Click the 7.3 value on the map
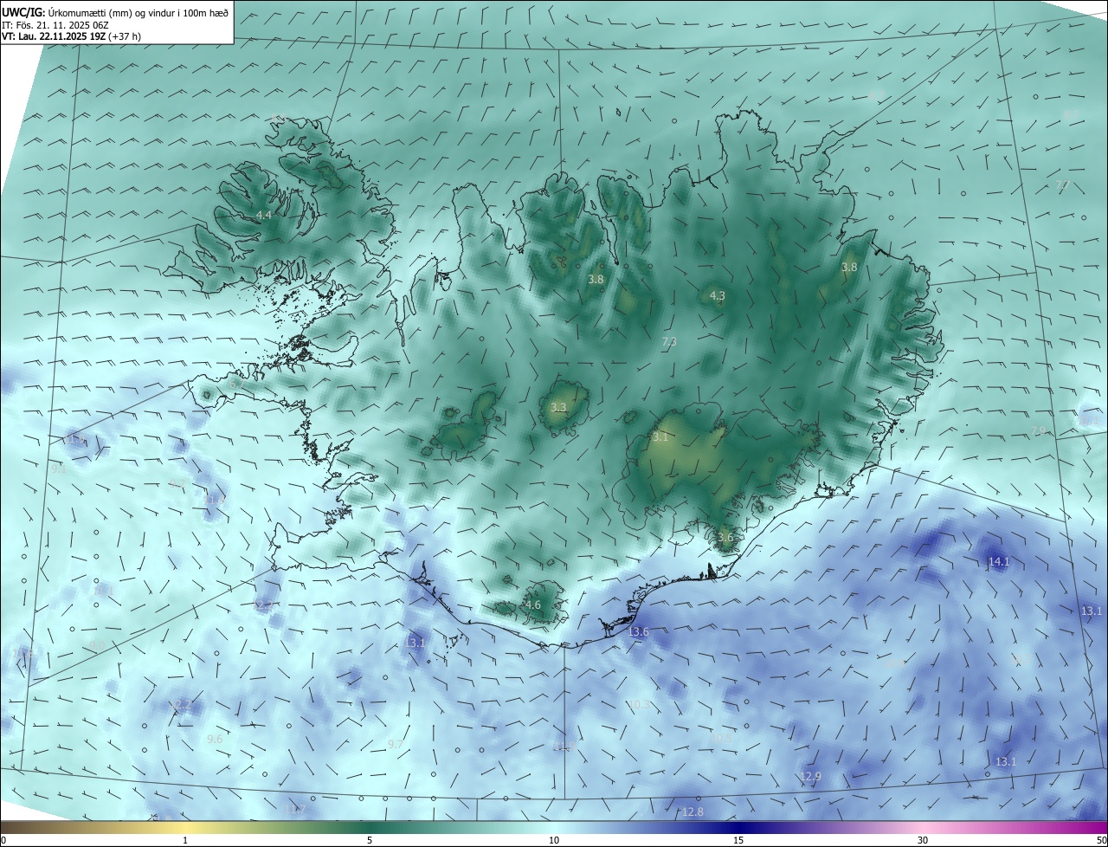 (x=669, y=342)
